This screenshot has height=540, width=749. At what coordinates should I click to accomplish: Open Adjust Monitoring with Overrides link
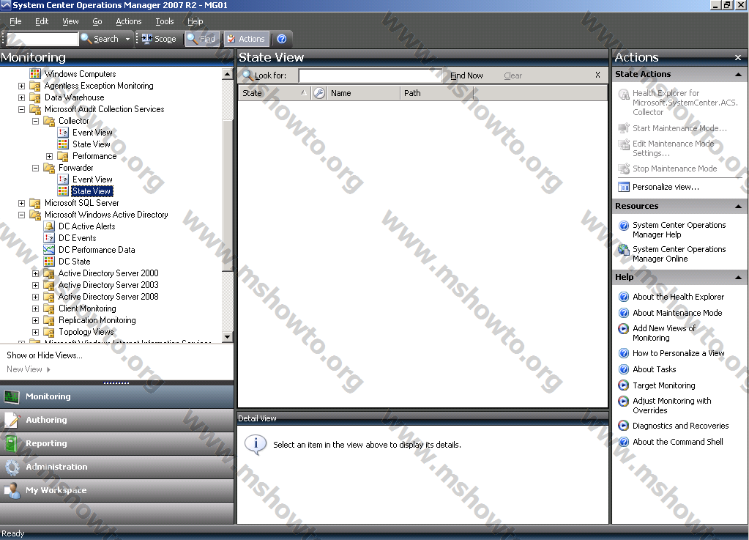point(671,405)
